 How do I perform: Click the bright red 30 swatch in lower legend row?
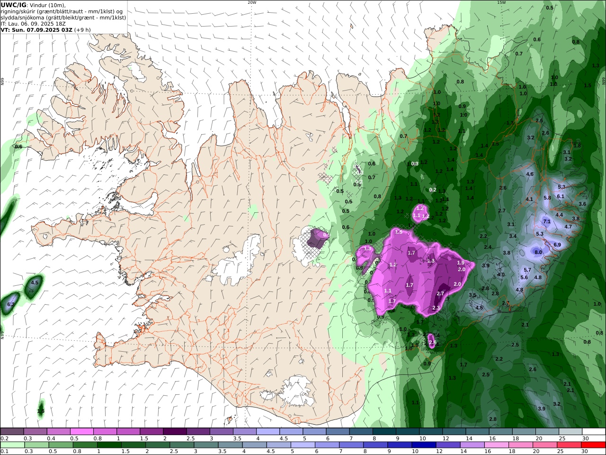pyautogui.click(x=594, y=445)
